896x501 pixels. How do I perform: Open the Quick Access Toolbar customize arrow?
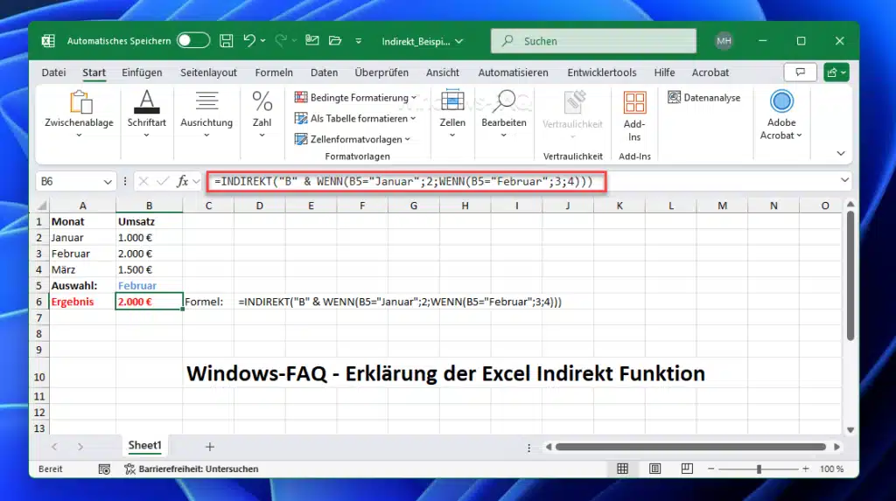[x=358, y=41]
